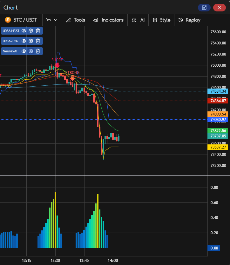Click the 0.80 oscillator axis label
Viewport: 230px width, 265px height.
tap(214, 188)
